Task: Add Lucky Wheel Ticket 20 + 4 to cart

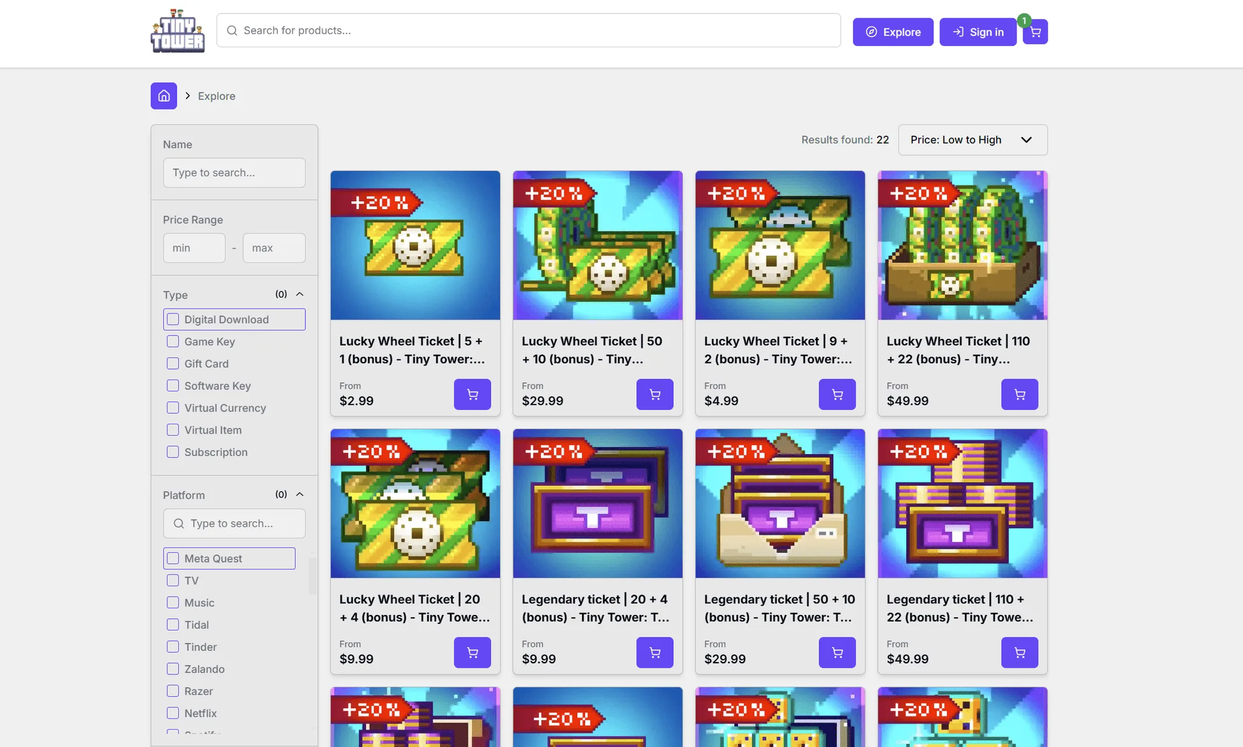Action: [x=472, y=652]
